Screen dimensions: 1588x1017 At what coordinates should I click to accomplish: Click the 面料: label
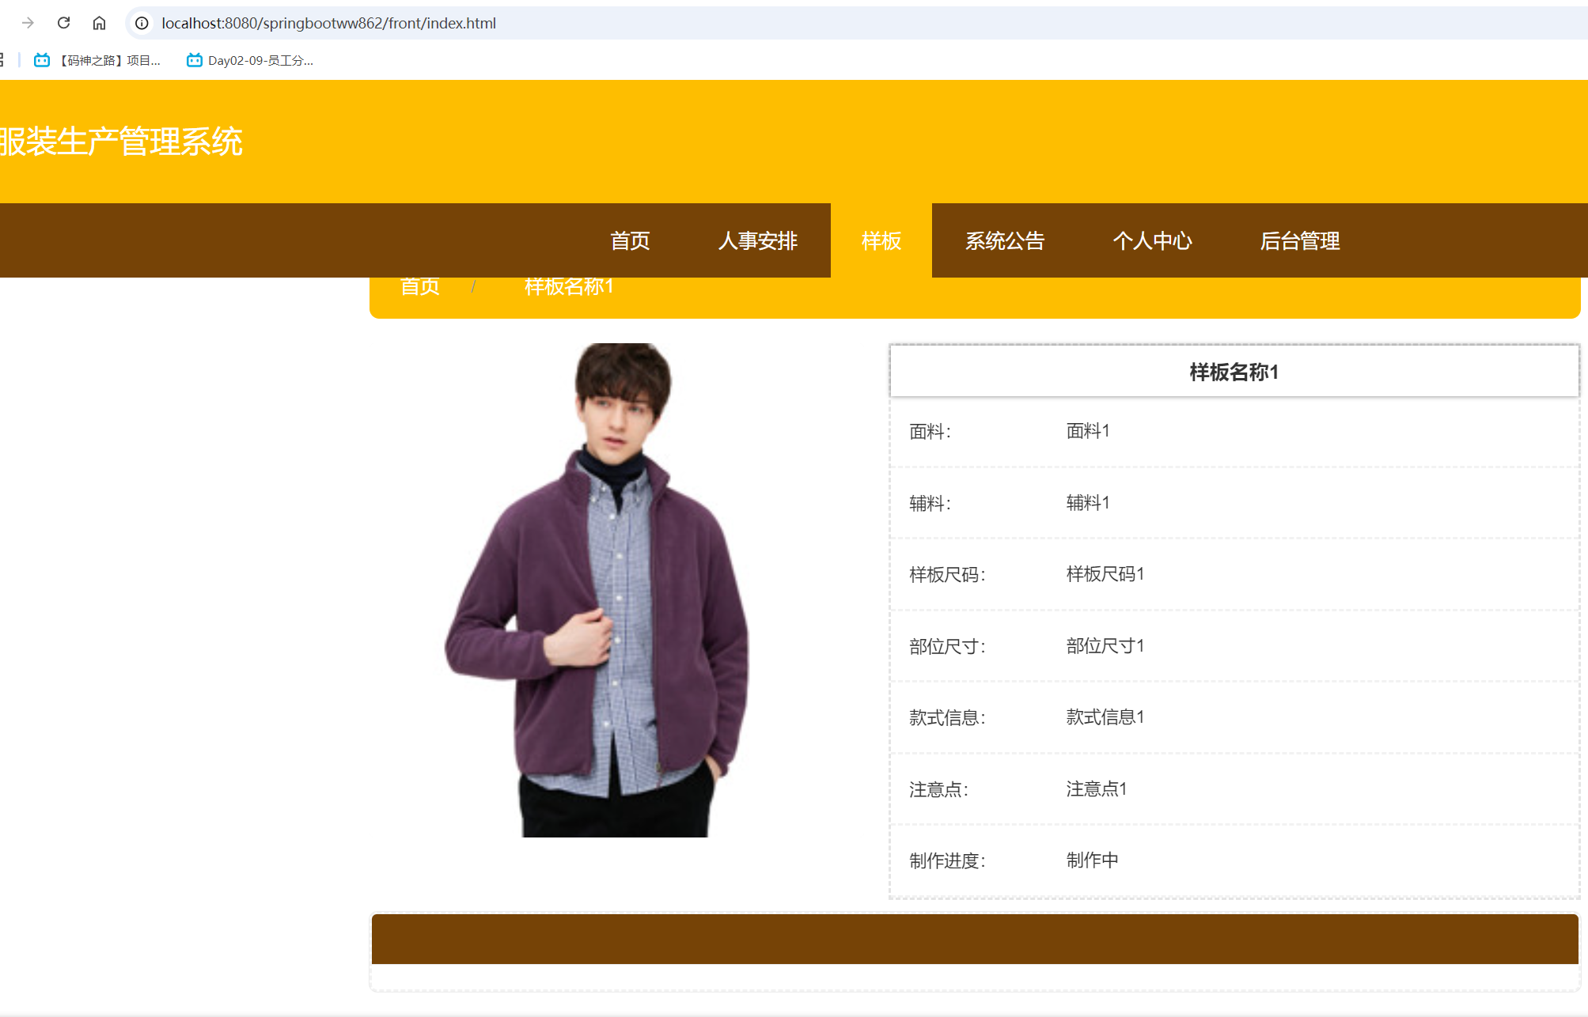click(x=930, y=432)
